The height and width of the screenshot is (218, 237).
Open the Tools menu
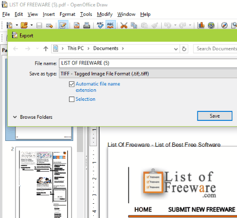coord(86,14)
